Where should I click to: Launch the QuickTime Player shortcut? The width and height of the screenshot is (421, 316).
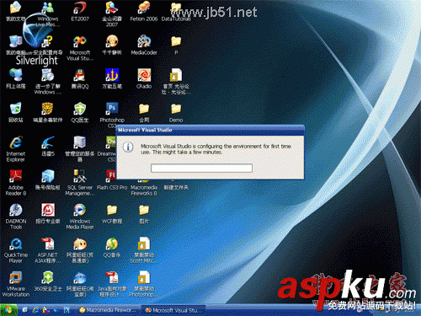16,244
